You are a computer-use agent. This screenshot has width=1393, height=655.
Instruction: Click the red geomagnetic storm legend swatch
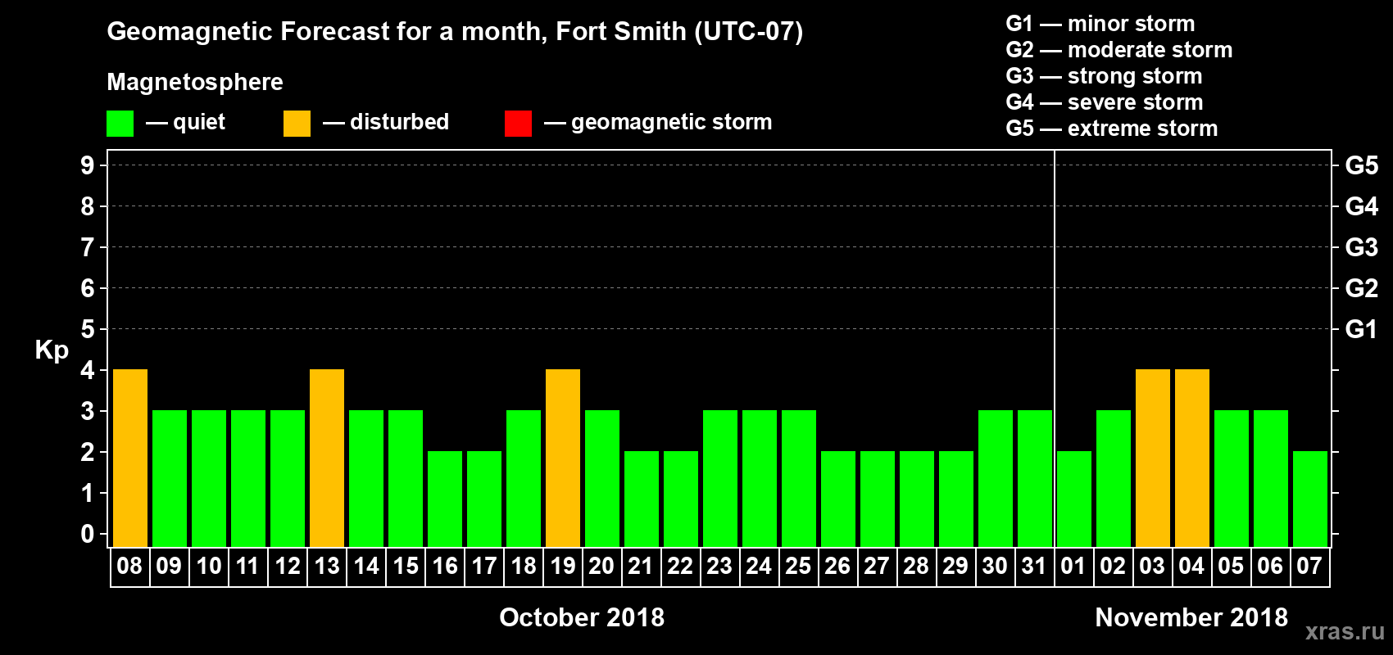click(x=518, y=124)
